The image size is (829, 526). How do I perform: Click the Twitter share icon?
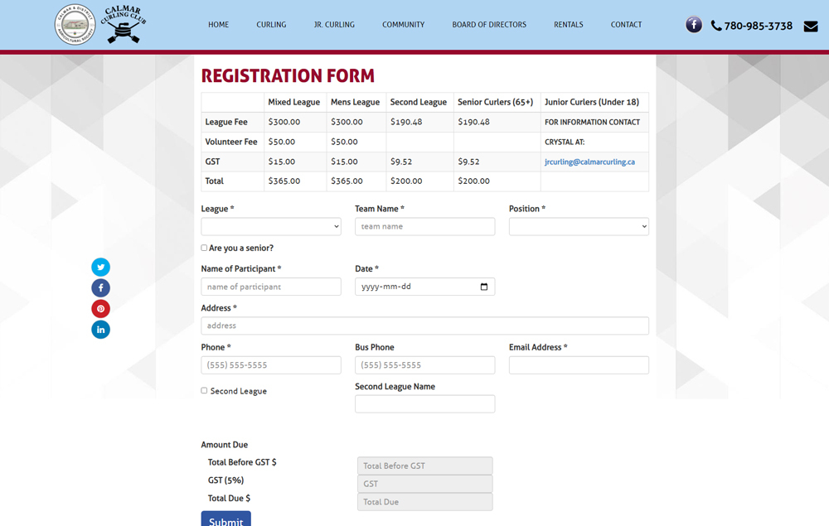click(x=100, y=267)
